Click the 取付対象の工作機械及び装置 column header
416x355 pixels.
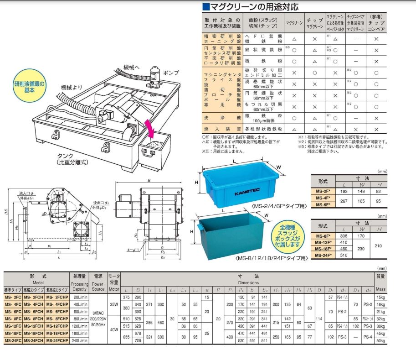[222, 23]
